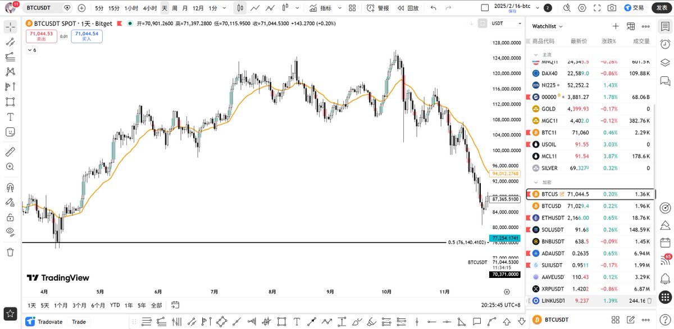674x329 pixels.
Task: Open the indicator templates grid icon
Action: click(x=352, y=8)
